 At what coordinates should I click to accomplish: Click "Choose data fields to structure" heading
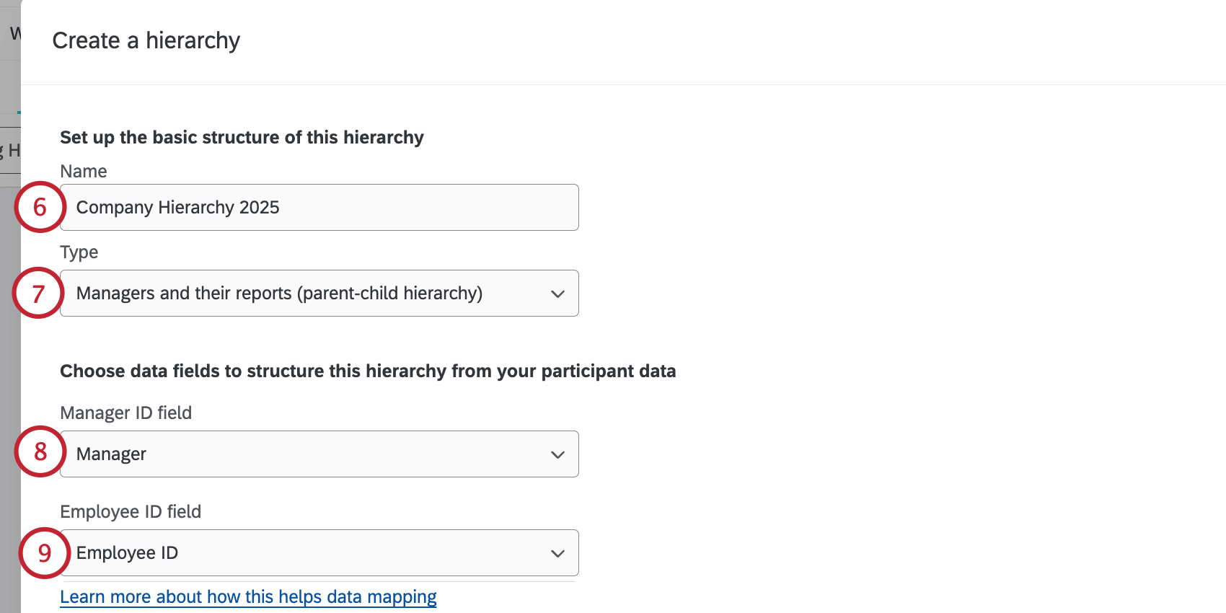[368, 371]
